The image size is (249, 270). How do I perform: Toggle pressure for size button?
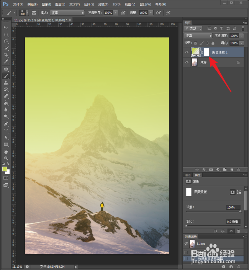[x=168, y=13]
